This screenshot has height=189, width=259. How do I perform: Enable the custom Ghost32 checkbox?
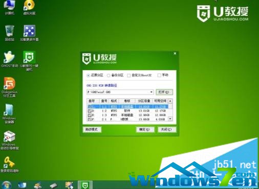click(129, 75)
